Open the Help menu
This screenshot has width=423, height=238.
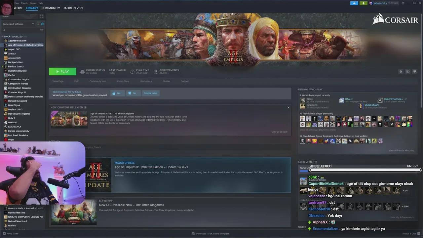pyautogui.click(x=41, y=3)
